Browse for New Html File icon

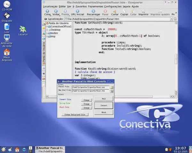coord(112,91)
